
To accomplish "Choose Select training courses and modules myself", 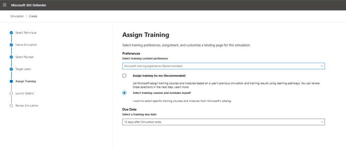I will pos(124,93).
